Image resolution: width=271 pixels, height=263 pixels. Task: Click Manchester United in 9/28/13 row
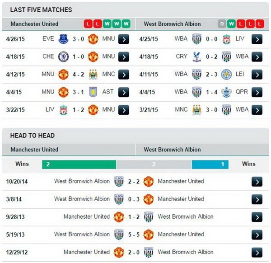[86, 216]
